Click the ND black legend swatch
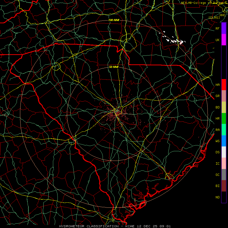The height and width of the screenshot is (228, 228). [x=224, y=197]
